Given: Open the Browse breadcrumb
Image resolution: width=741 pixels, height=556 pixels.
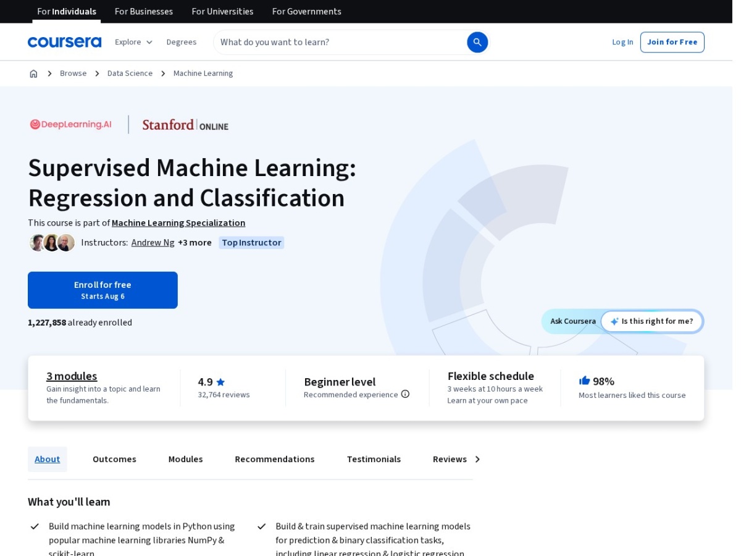Looking at the screenshot, I should click(x=73, y=74).
